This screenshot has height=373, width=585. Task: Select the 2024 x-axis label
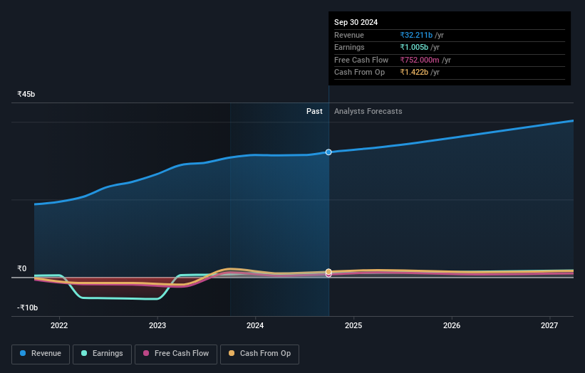255,325
